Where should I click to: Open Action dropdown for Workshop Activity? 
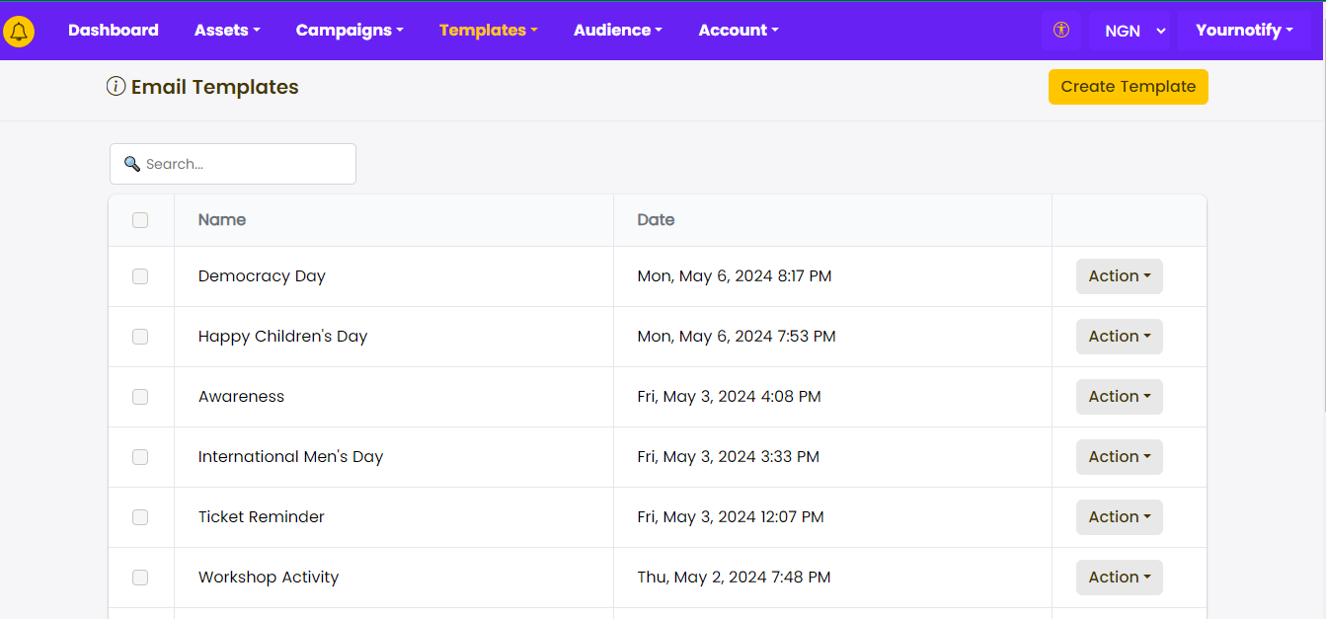pyautogui.click(x=1119, y=578)
